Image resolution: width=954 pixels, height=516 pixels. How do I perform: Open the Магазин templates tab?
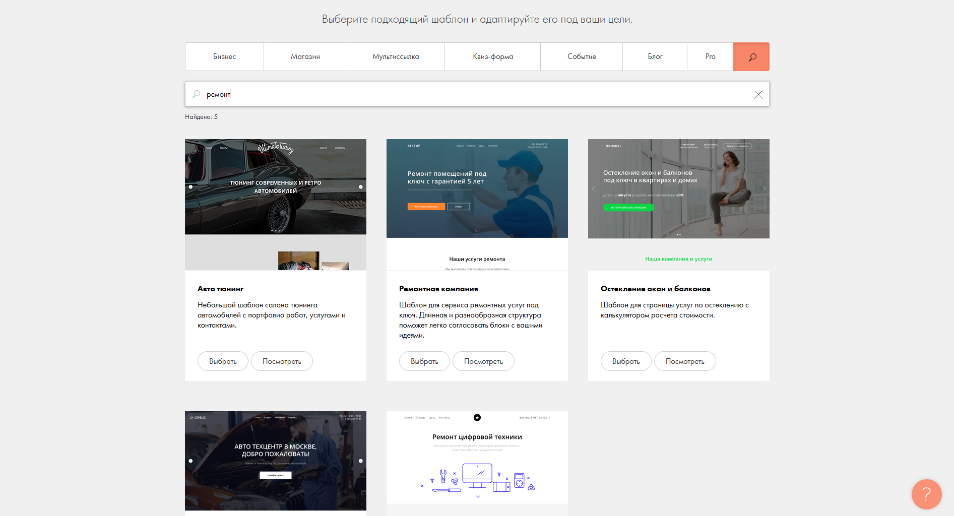click(x=305, y=57)
